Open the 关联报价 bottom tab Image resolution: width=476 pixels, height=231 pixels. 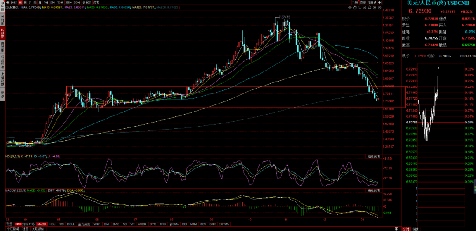click(x=38, y=229)
